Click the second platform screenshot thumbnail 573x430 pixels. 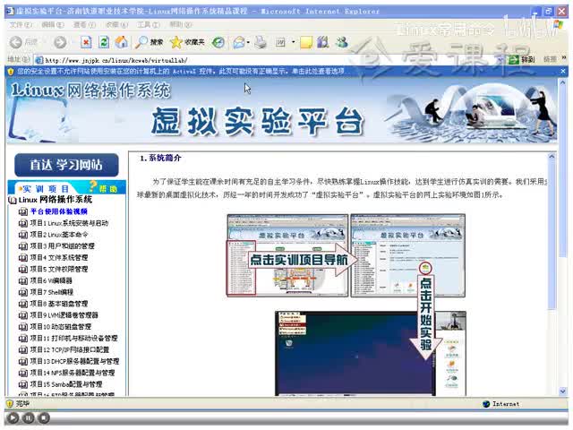coord(408,255)
